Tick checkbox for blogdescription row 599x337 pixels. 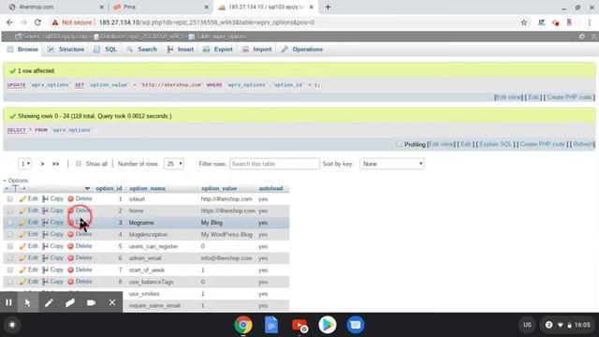coord(10,234)
